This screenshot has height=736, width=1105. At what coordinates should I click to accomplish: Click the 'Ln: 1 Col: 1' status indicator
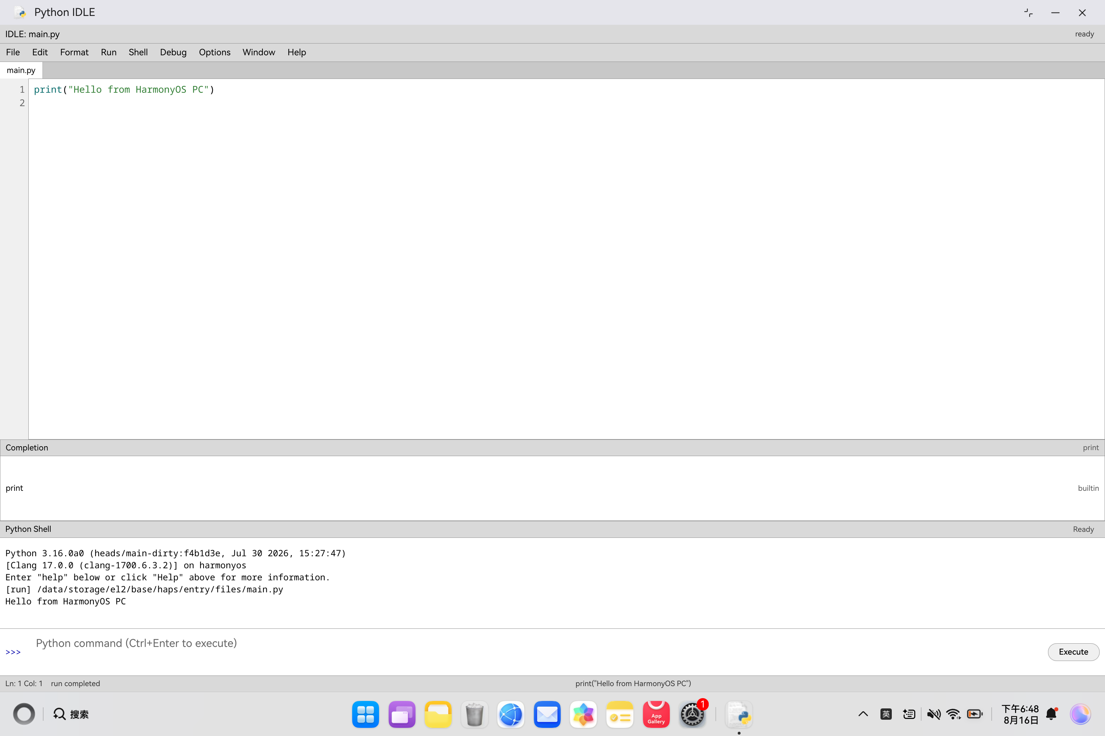click(24, 683)
